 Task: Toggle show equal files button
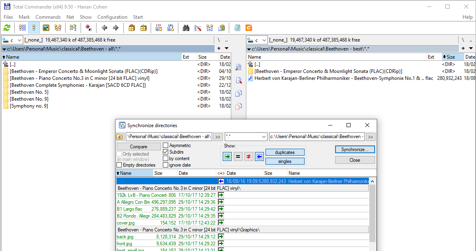(238, 156)
